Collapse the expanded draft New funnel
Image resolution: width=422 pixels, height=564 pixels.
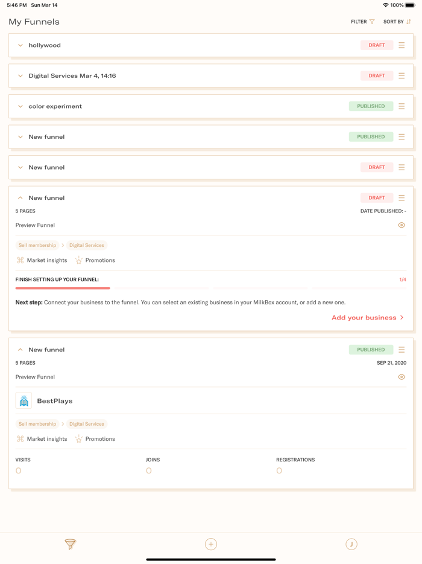coord(20,198)
